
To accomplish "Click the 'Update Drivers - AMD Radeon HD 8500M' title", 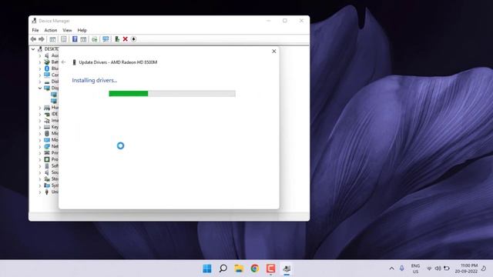I will 118,62.
